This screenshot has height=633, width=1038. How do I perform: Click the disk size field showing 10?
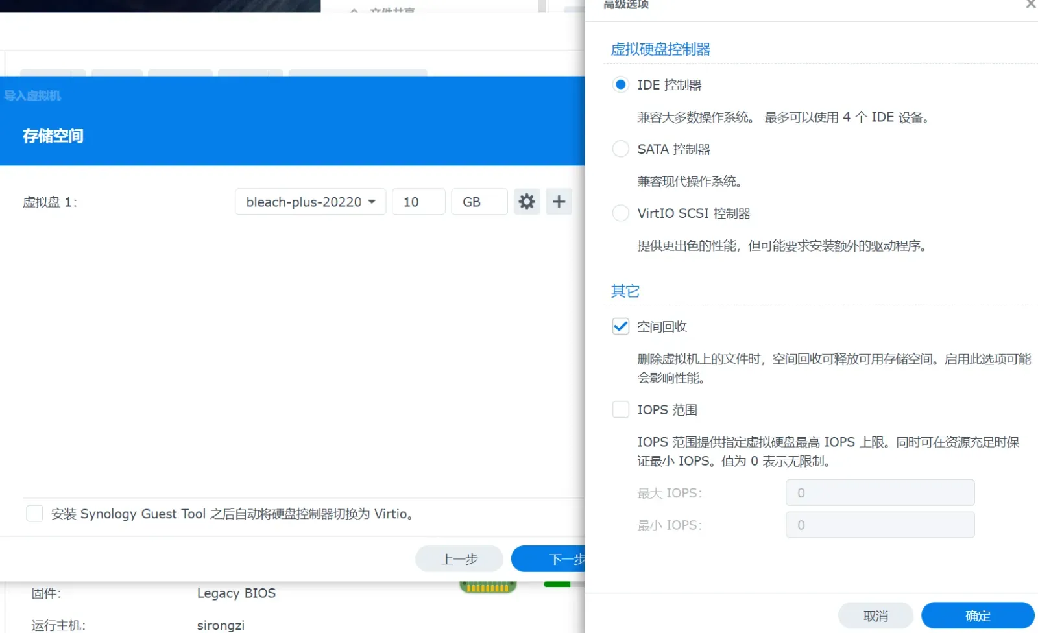[x=418, y=202]
